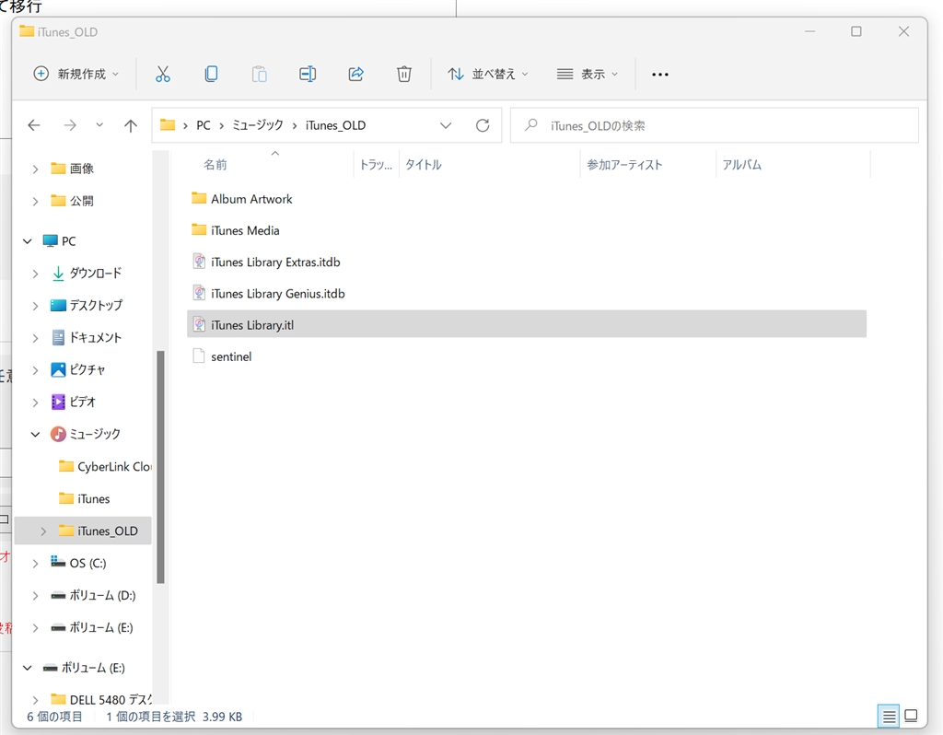Click the iTunes Library Extras.itdb file icon

point(199,262)
